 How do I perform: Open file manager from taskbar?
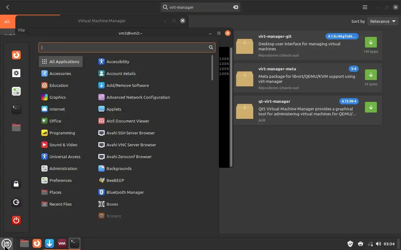click(24, 243)
